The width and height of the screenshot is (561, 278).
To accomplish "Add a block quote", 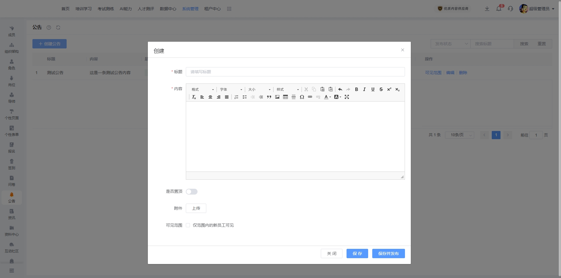I will [269, 97].
